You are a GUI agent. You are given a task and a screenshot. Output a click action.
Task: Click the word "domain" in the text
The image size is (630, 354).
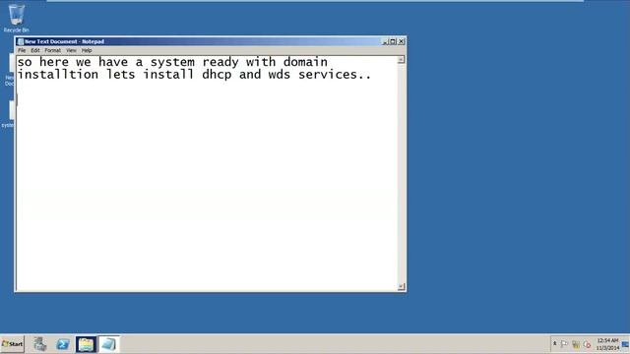[305, 62]
